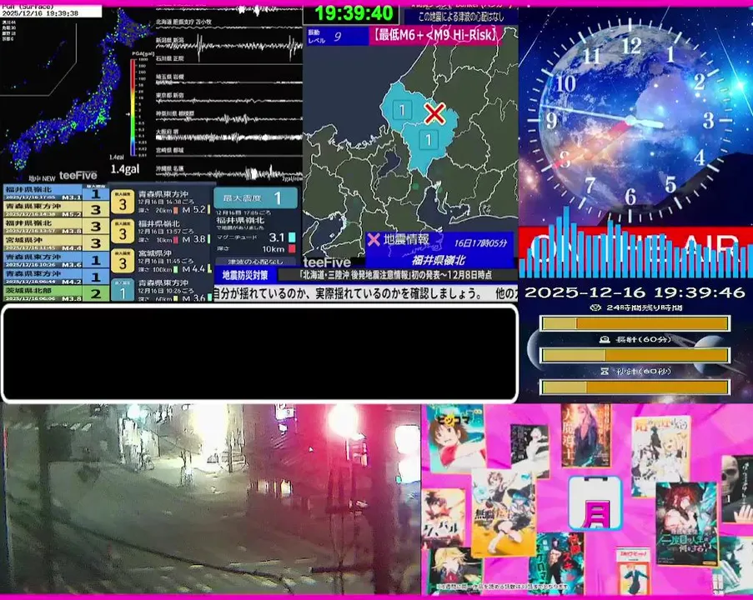Click the 地震防災対策 blue label
The width and height of the screenshot is (753, 600).
point(245,275)
